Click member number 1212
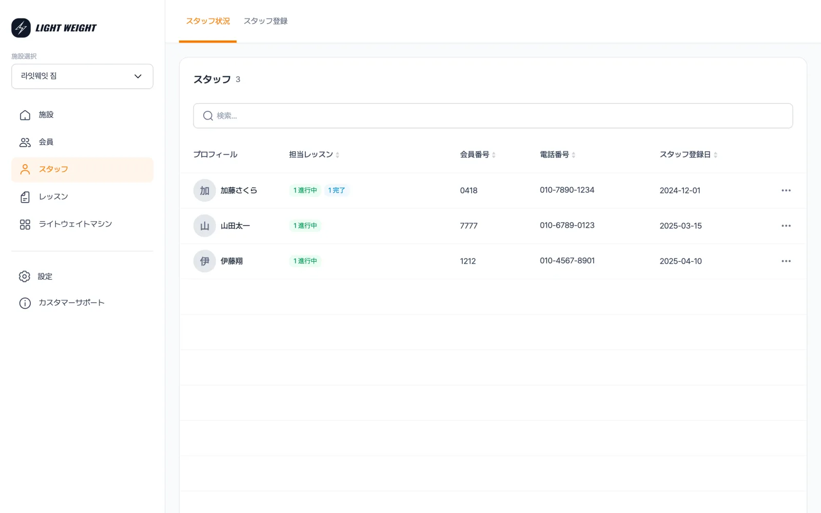821x513 pixels. [468, 261]
